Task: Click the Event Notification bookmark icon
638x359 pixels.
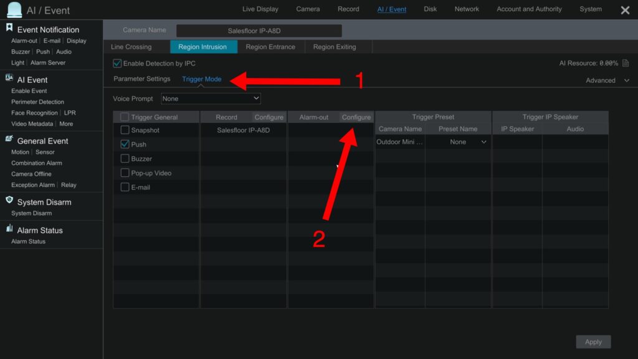Action: click(x=9, y=27)
